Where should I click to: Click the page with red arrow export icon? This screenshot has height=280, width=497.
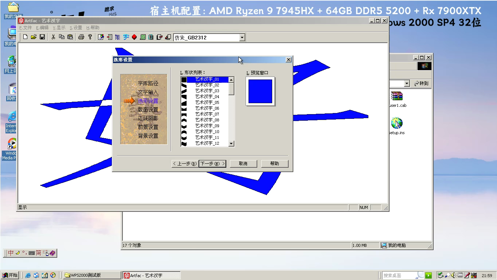click(x=160, y=37)
